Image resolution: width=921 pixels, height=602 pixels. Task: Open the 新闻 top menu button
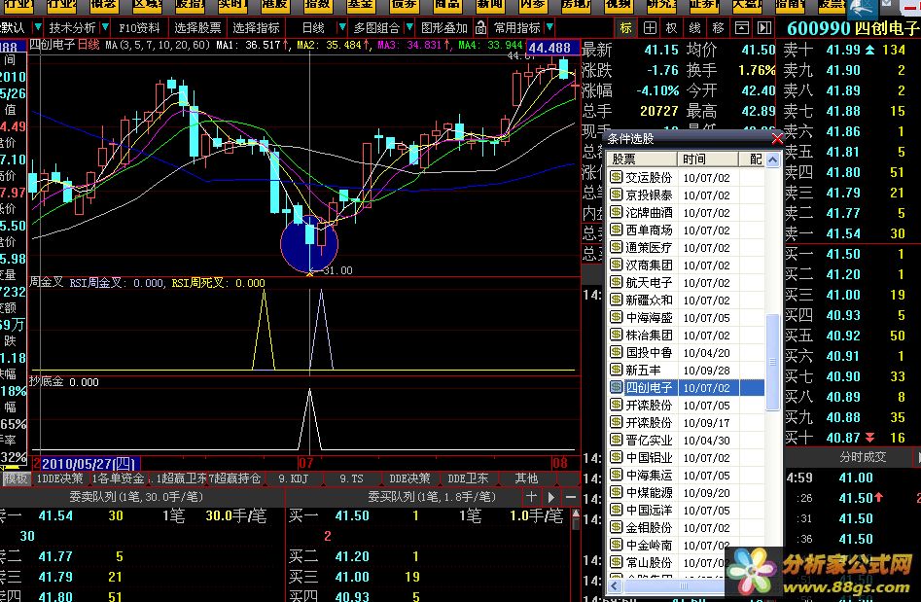(x=490, y=5)
